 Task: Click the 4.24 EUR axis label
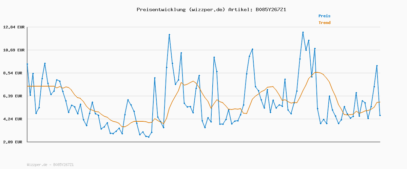click(x=14, y=119)
